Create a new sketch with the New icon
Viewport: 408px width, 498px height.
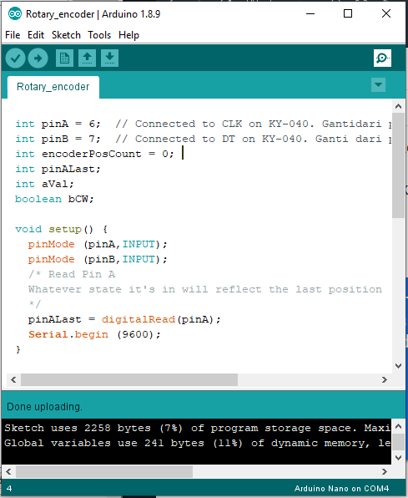[64, 58]
